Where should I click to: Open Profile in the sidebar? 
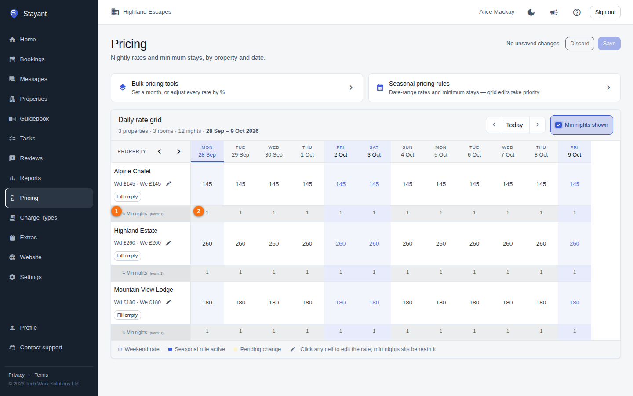tap(49, 328)
